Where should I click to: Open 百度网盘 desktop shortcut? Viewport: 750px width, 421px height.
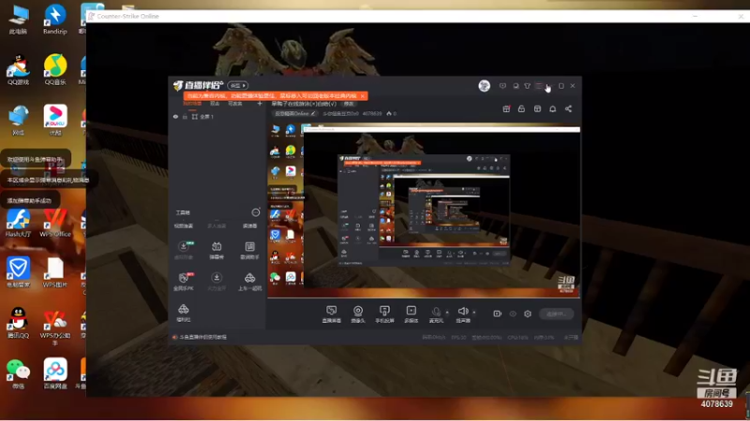coord(55,374)
